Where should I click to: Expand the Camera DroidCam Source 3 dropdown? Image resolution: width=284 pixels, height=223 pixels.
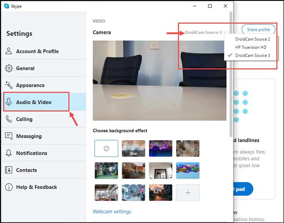click(205, 32)
